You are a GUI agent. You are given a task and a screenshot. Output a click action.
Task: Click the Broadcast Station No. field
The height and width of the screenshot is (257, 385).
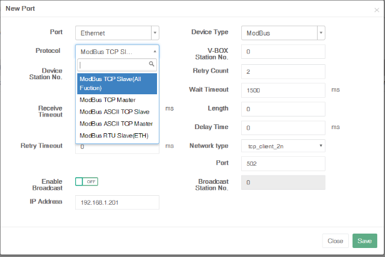pos(283,183)
